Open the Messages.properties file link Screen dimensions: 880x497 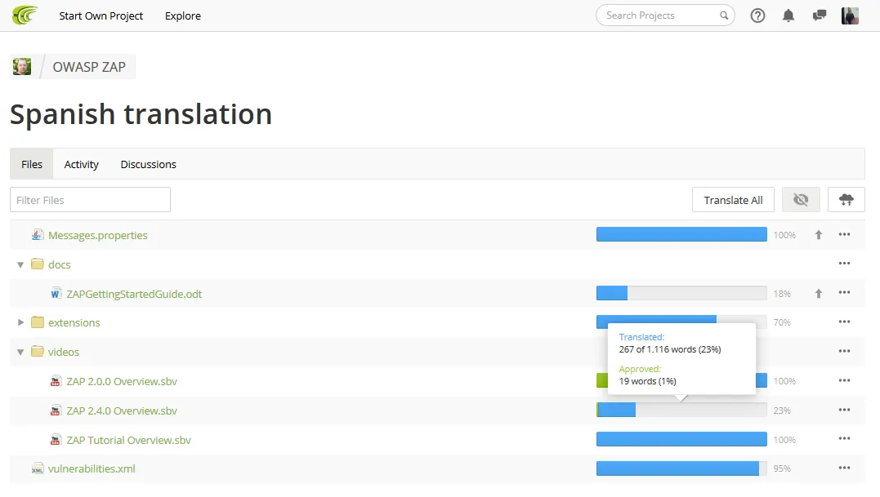tap(98, 235)
